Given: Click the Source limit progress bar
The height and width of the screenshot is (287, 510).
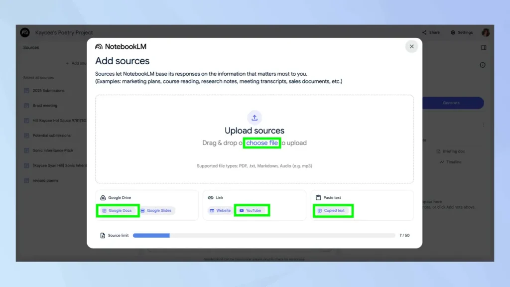Looking at the screenshot, I should click(x=259, y=235).
